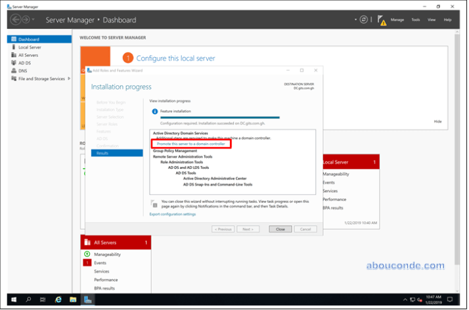
Task: Click Promote this server to a domain controller
Action: [191, 143]
